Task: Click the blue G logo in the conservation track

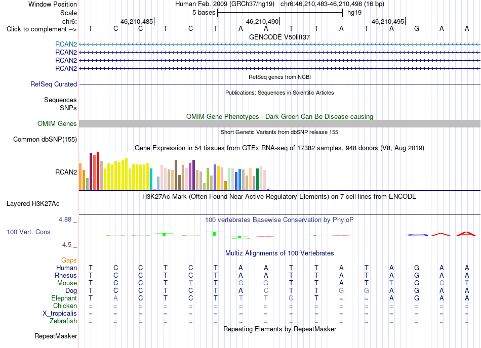Action: [417, 235]
